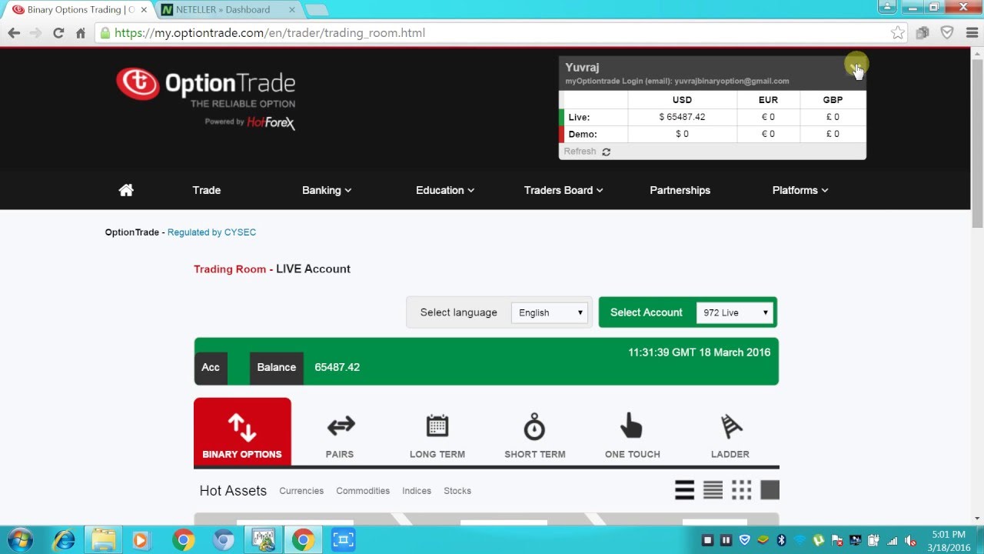Image resolution: width=984 pixels, height=554 pixels.
Task: Click the Balance button in green bar
Action: pyautogui.click(x=277, y=368)
